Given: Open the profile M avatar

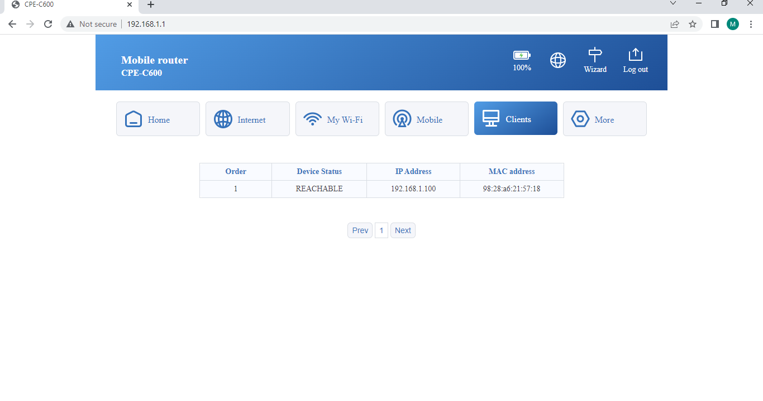Looking at the screenshot, I should [x=733, y=24].
